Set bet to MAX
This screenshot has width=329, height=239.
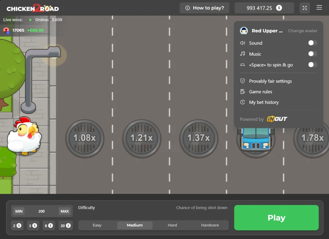pos(65,211)
